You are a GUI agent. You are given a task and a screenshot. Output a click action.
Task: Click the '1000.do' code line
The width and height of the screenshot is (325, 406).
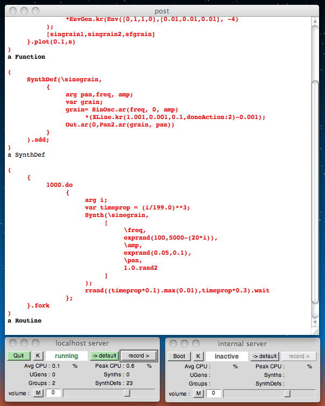click(60, 185)
